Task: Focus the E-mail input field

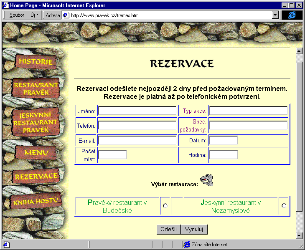Action: (x=137, y=140)
